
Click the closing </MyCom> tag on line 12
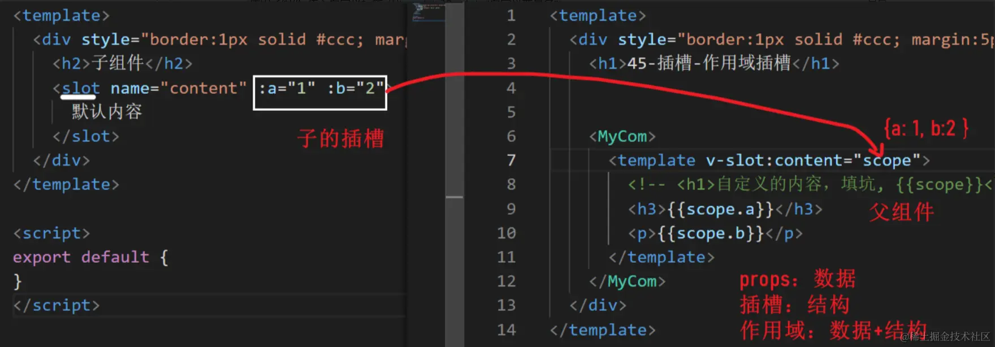tap(627, 281)
